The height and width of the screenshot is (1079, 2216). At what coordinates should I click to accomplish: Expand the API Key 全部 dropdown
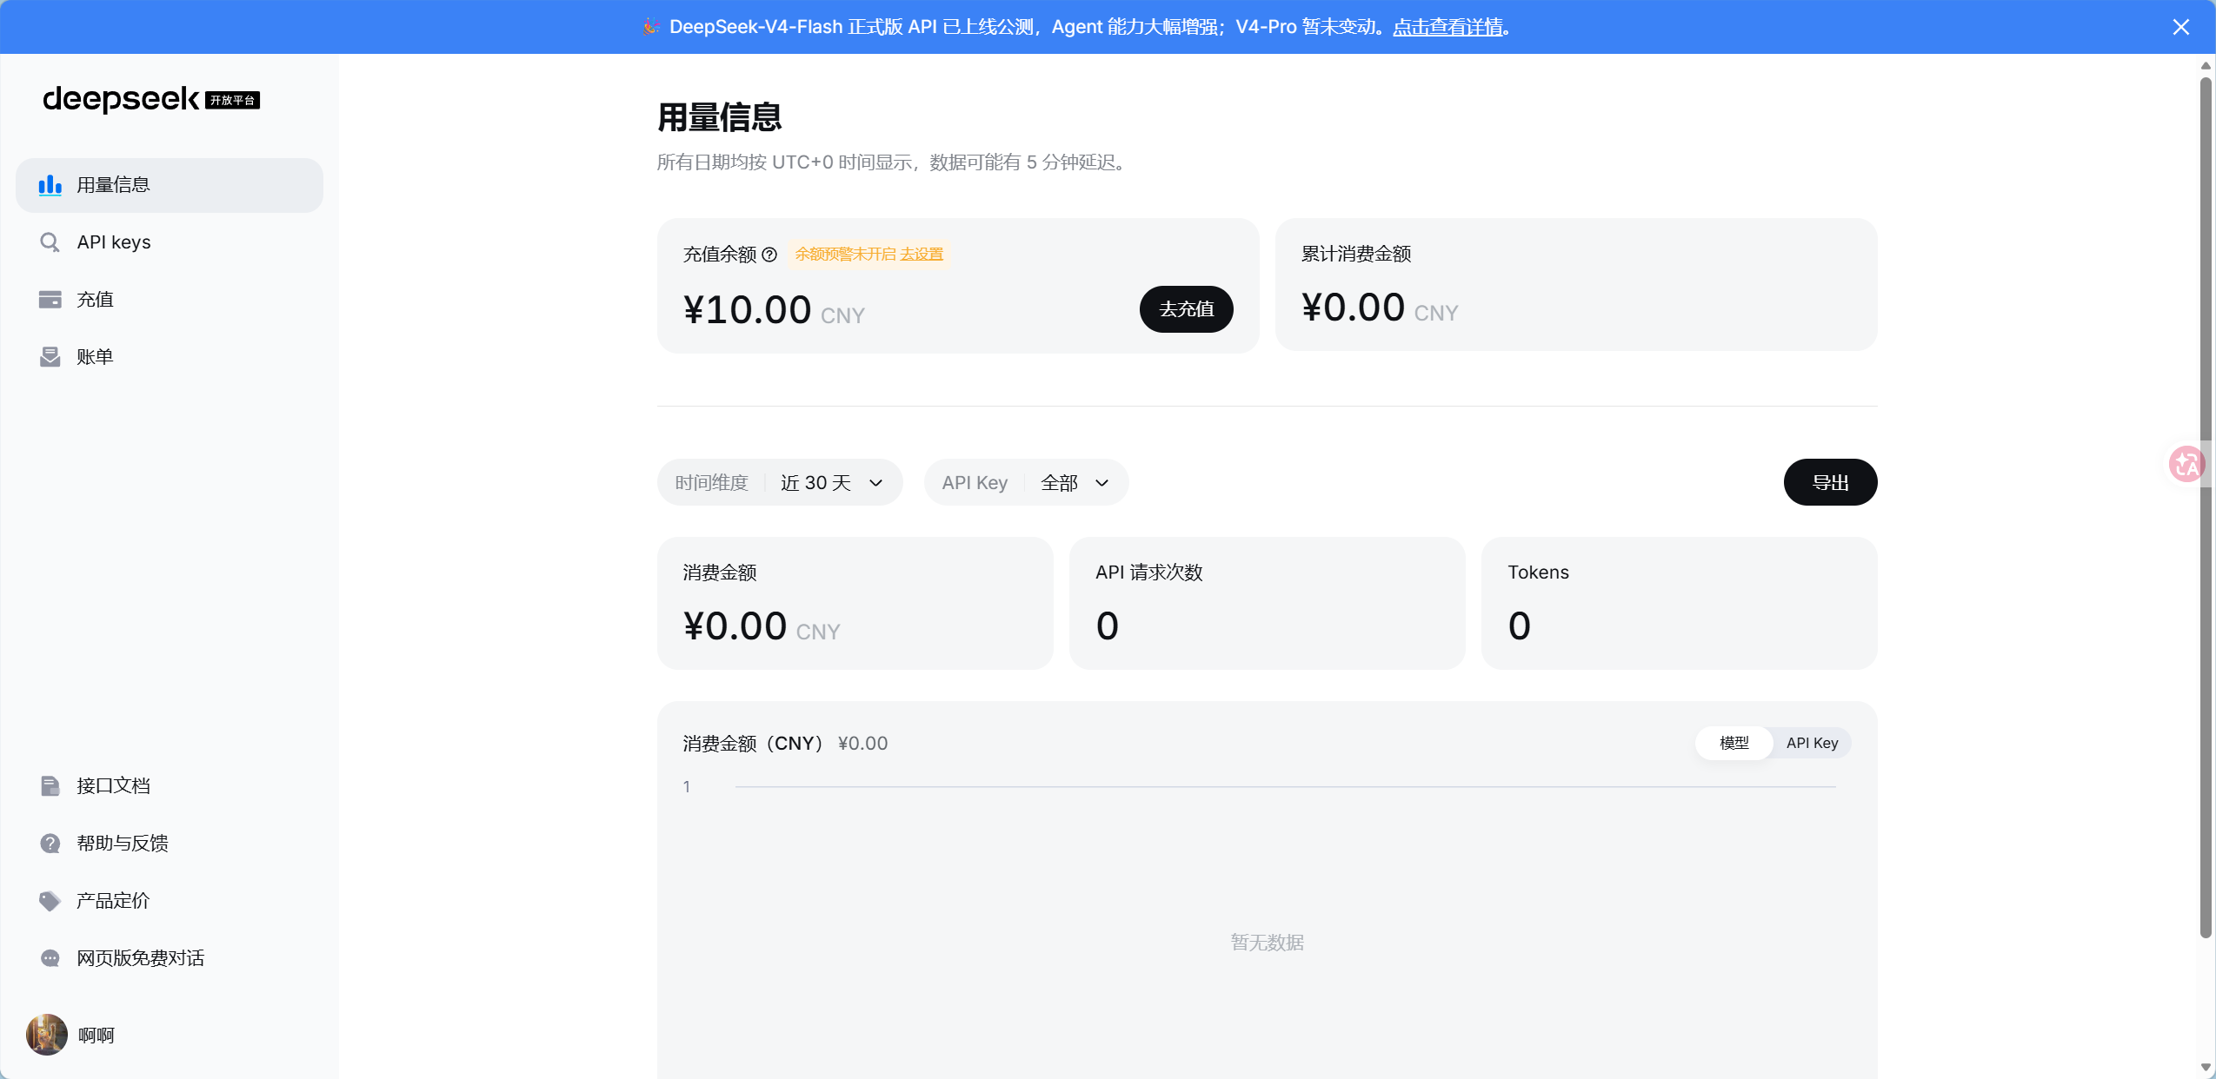pos(1027,482)
